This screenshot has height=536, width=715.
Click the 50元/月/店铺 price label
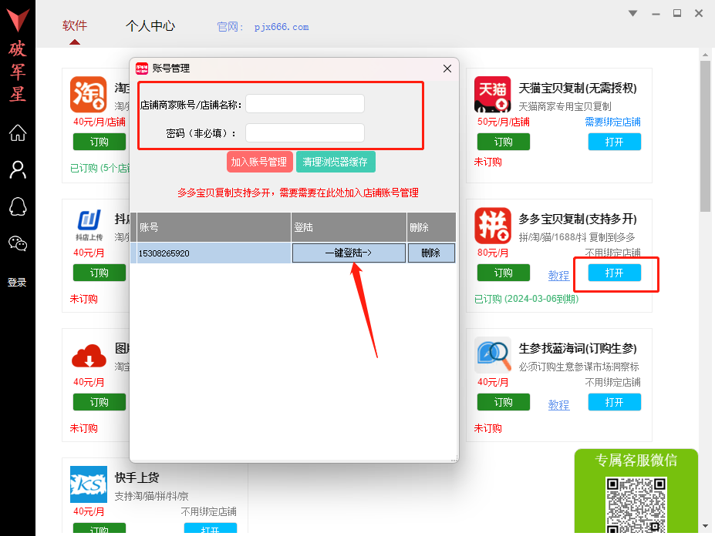(504, 122)
